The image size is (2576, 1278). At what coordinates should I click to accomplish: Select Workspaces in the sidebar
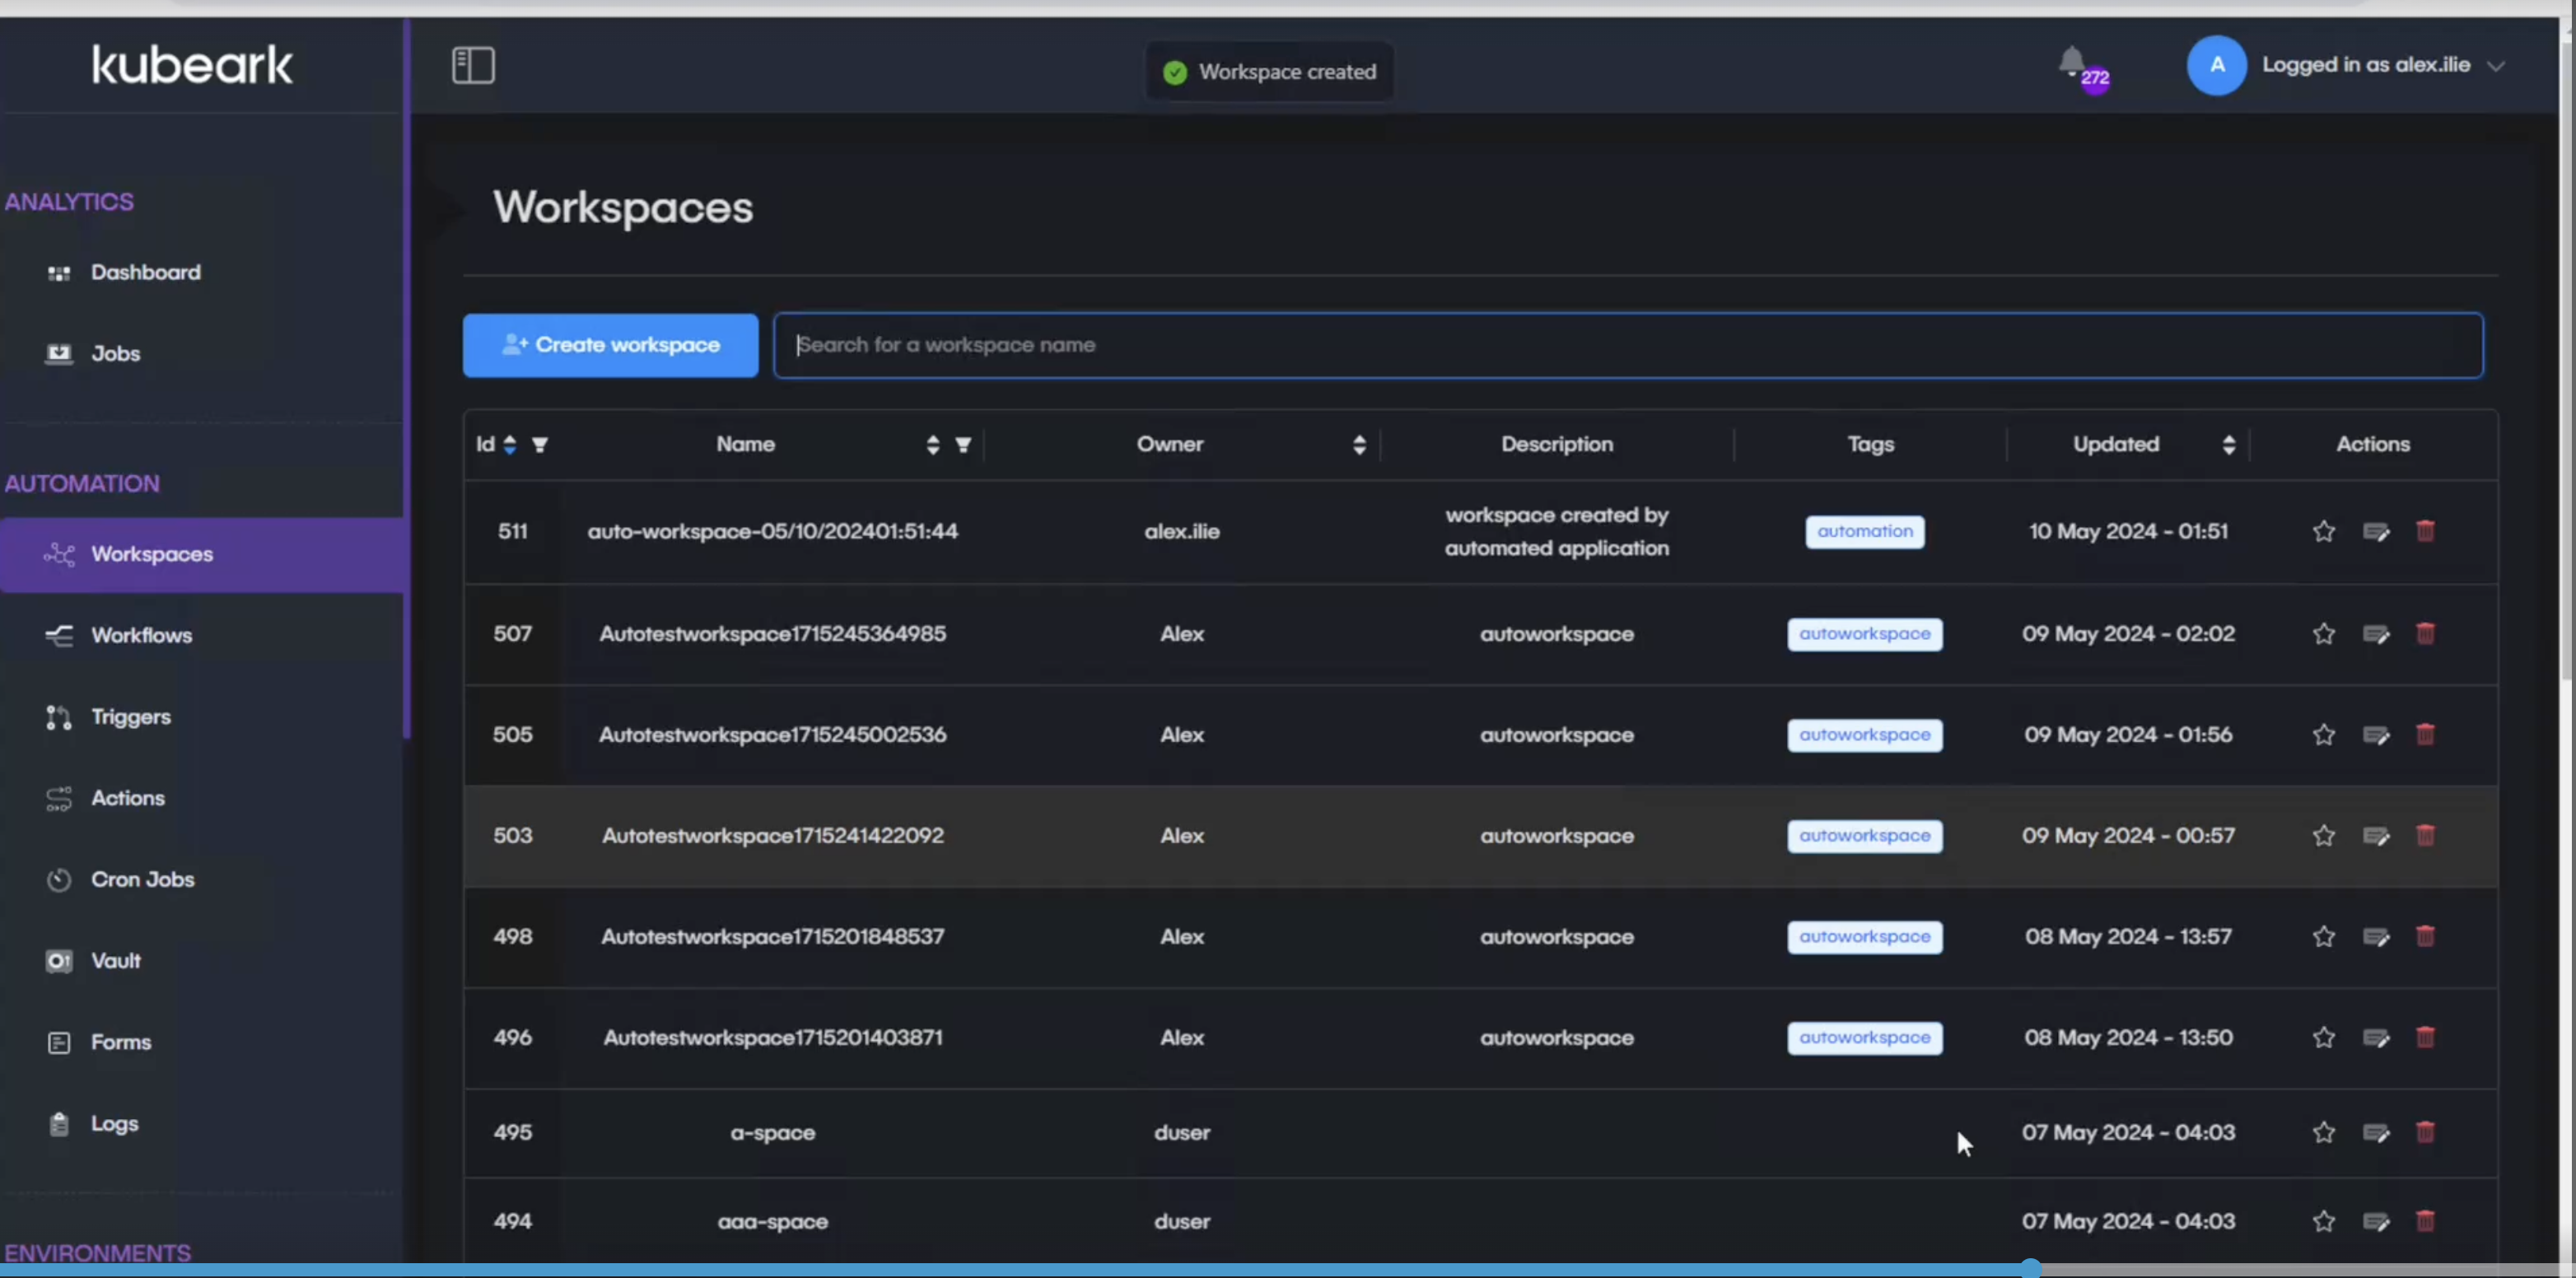click(x=201, y=554)
